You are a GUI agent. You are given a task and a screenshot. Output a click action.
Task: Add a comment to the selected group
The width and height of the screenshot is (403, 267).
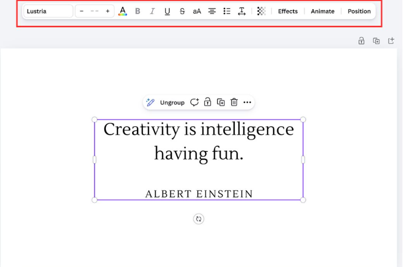click(195, 103)
